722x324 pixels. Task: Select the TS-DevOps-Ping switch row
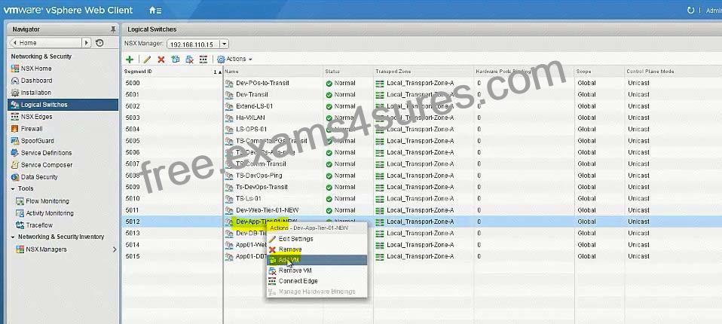[422, 176]
